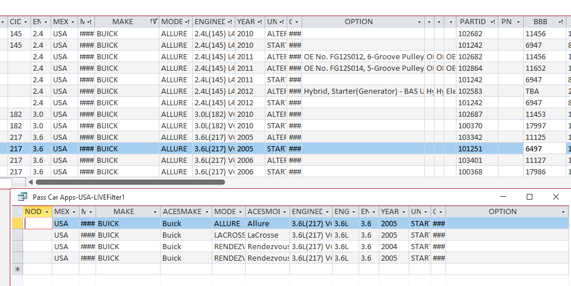Open the NOD column dropdown in LIVEFilter1 window
Screen dimensions: 571x286
coord(47,212)
